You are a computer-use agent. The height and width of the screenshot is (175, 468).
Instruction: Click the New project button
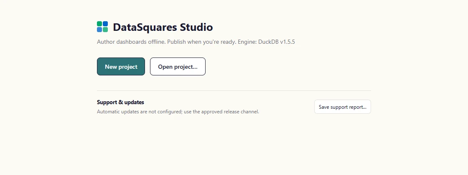(x=121, y=66)
